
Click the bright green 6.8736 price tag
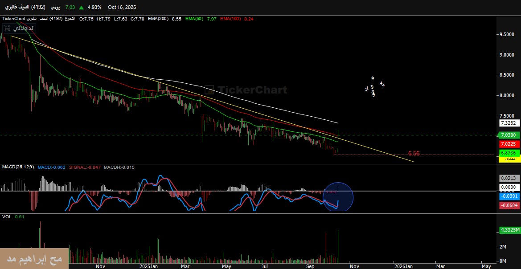coord(508,153)
